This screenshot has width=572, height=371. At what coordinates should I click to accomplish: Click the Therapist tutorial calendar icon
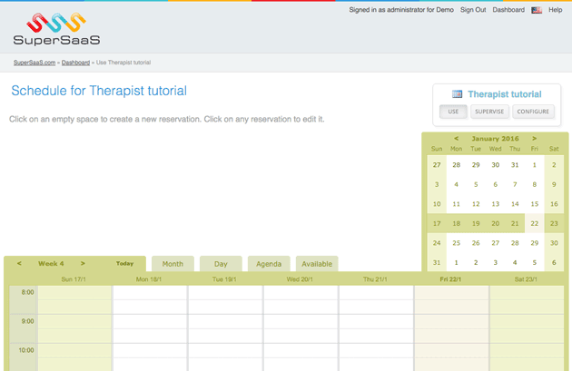457,94
